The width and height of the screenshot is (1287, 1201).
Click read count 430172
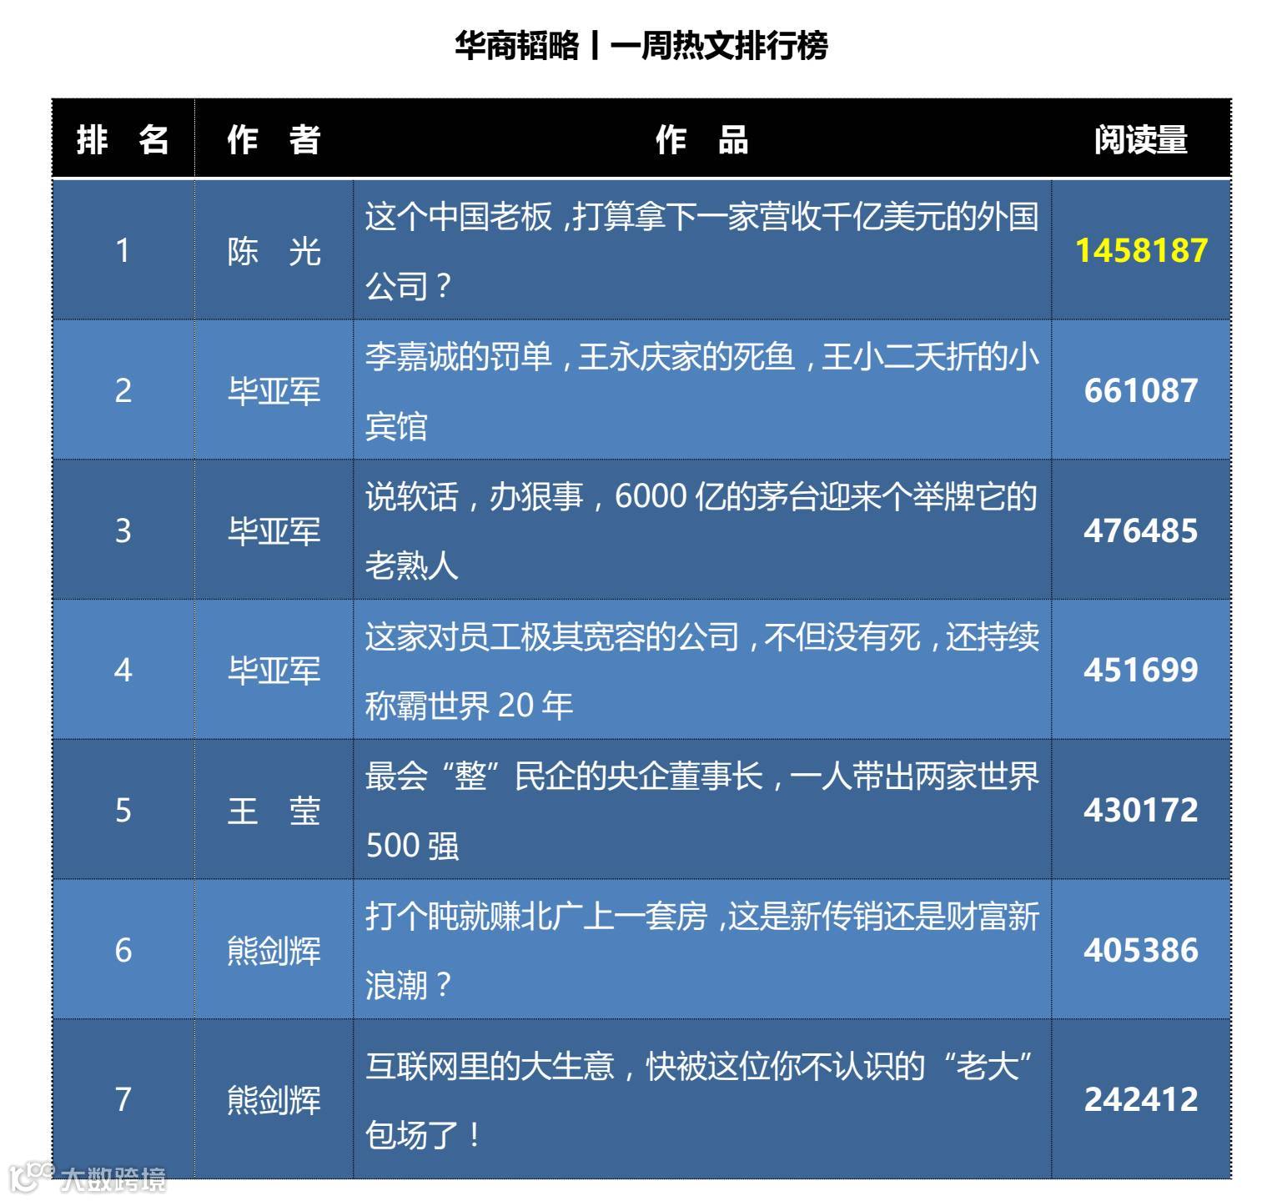pos(1140,810)
